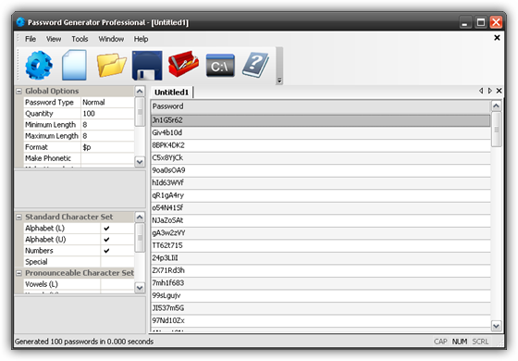Click the password list scroll down arrow

click(x=496, y=326)
